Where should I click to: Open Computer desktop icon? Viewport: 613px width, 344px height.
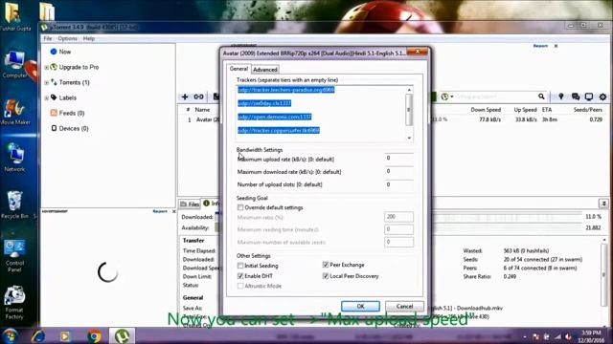(x=15, y=64)
